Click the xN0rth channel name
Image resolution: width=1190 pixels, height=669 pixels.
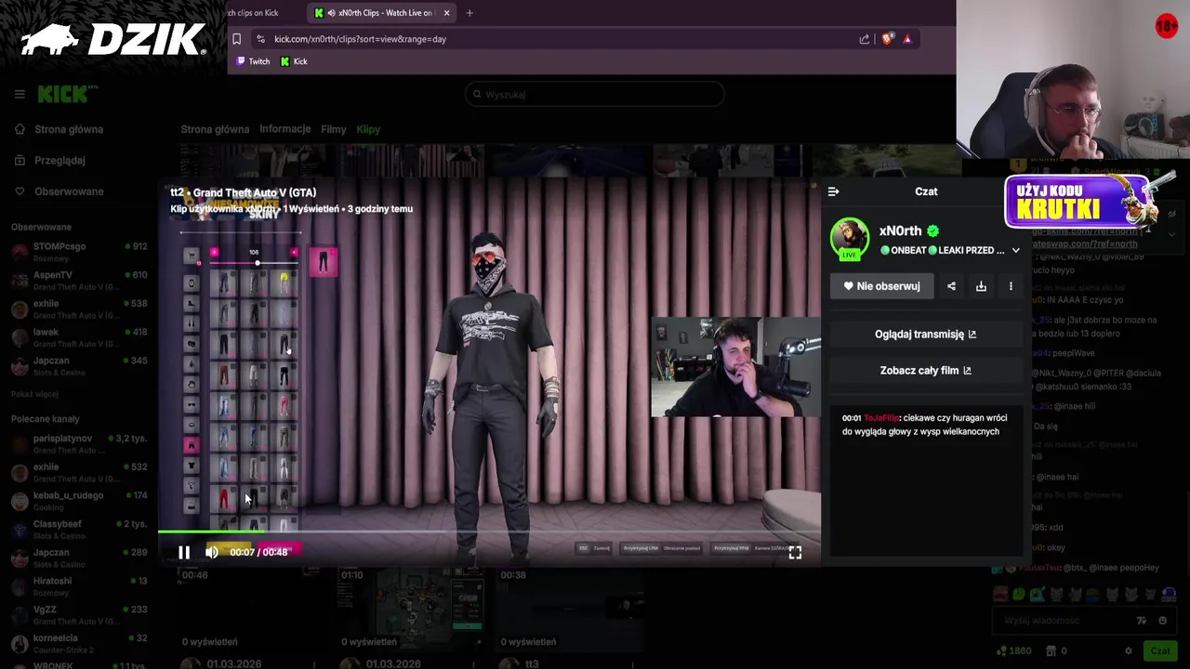(x=900, y=230)
